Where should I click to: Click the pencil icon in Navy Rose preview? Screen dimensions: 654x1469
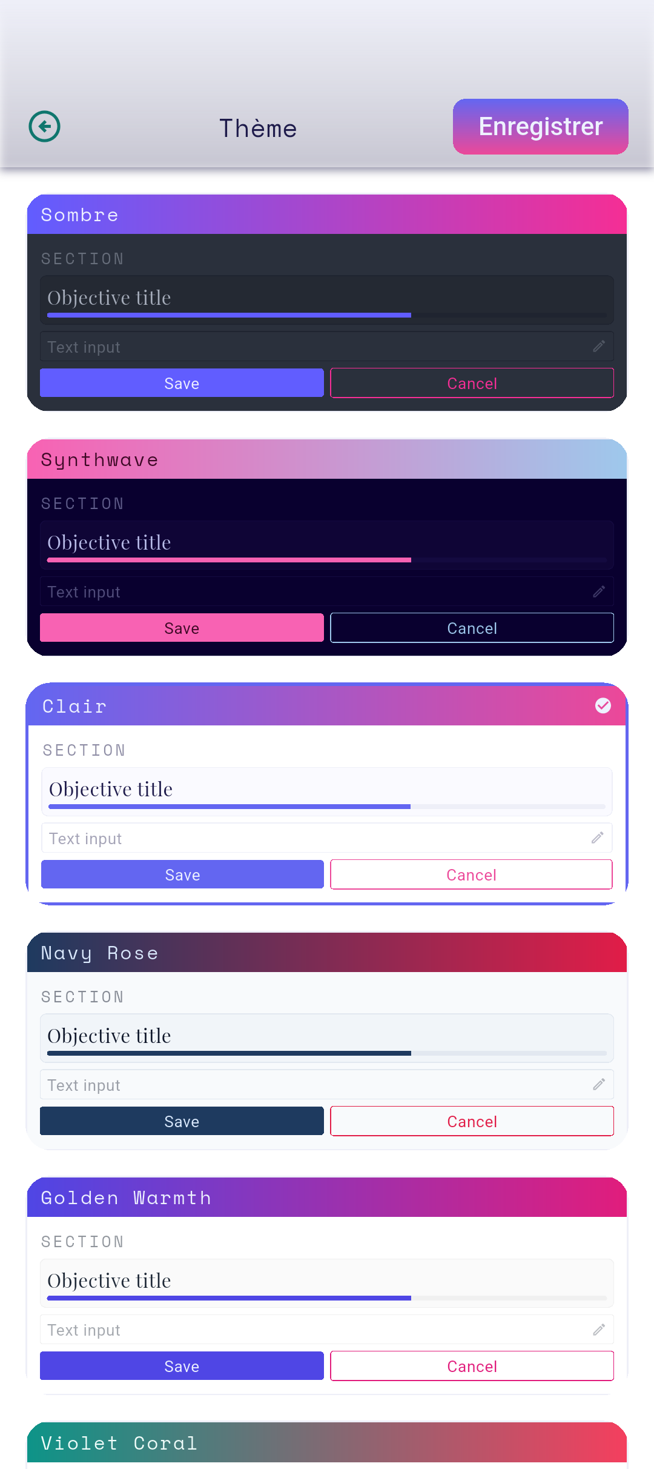coord(599,1084)
